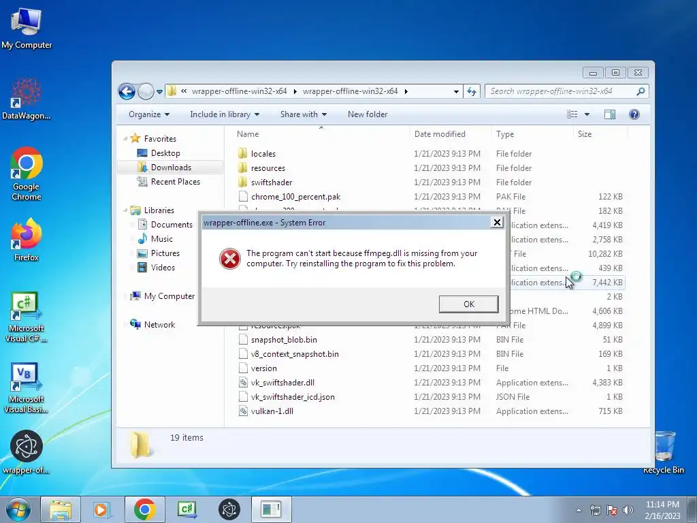Close the System Error dialog with X
Screen dimensions: 697x523
497,222
